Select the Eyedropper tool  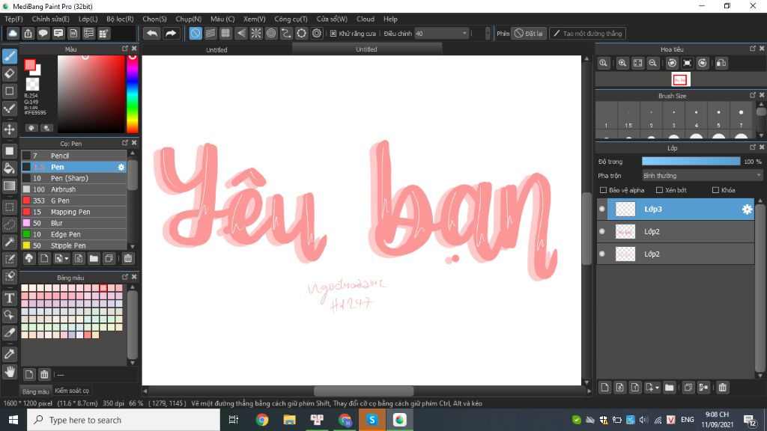click(x=10, y=354)
